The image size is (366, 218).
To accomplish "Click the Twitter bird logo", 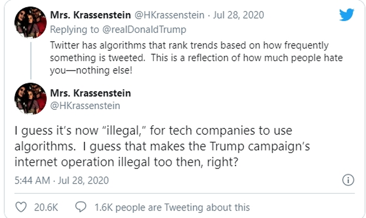I will (x=346, y=15).
